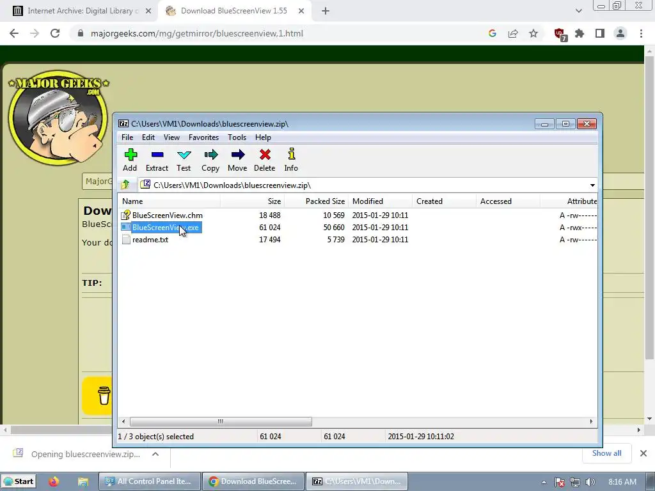Click the red Delete icon
Image resolution: width=655 pixels, height=491 pixels.
[x=264, y=160]
